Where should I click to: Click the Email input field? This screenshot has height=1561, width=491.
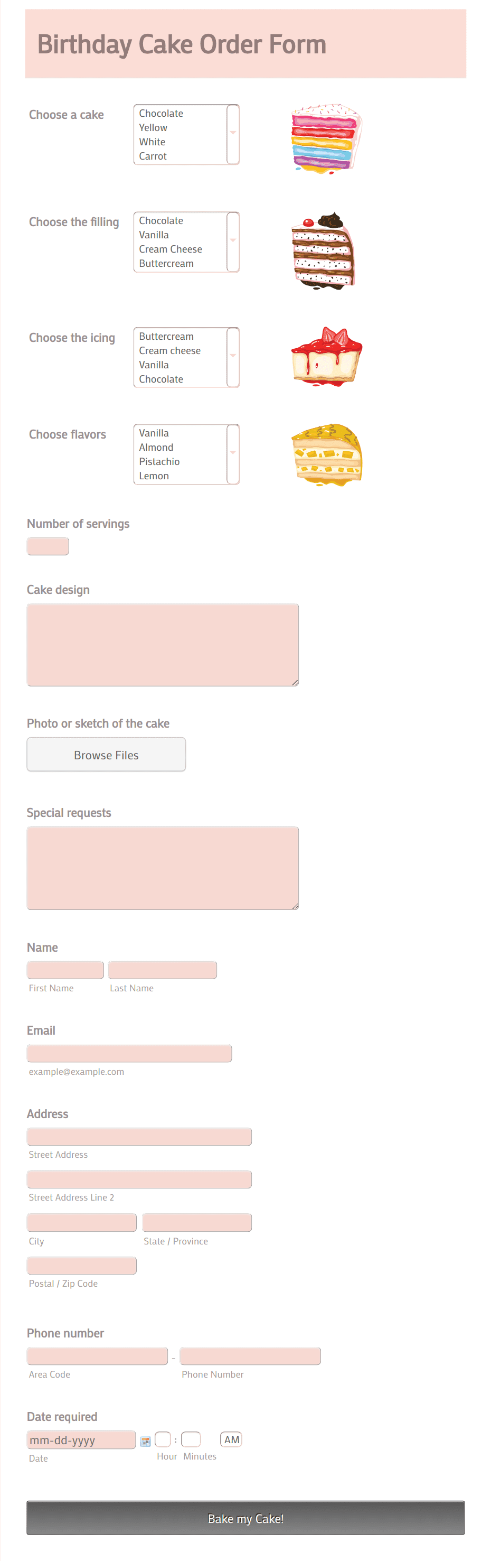pos(129,1053)
